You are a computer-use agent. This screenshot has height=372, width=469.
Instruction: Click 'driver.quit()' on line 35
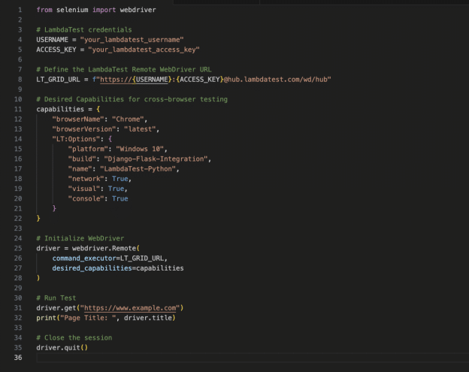click(62, 347)
